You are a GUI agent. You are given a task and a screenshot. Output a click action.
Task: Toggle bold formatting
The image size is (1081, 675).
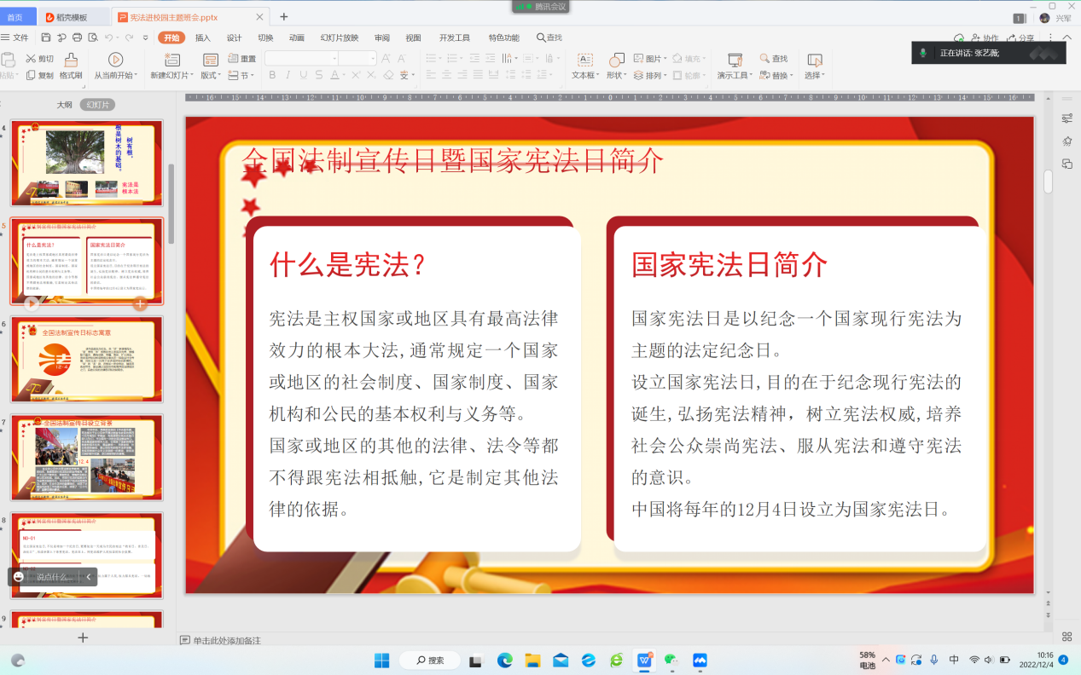[x=272, y=74]
